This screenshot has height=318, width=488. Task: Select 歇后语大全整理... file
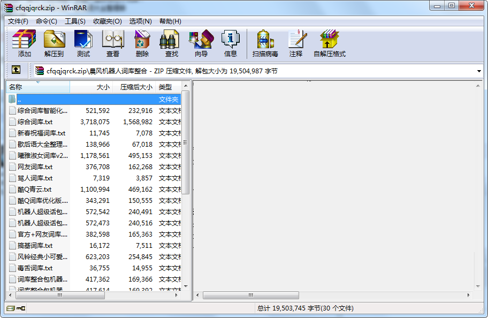coord(94,144)
